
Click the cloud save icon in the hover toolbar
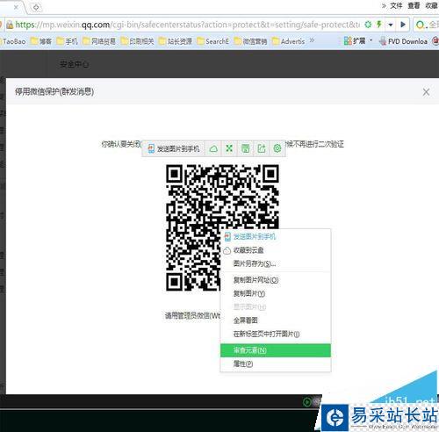[213, 148]
